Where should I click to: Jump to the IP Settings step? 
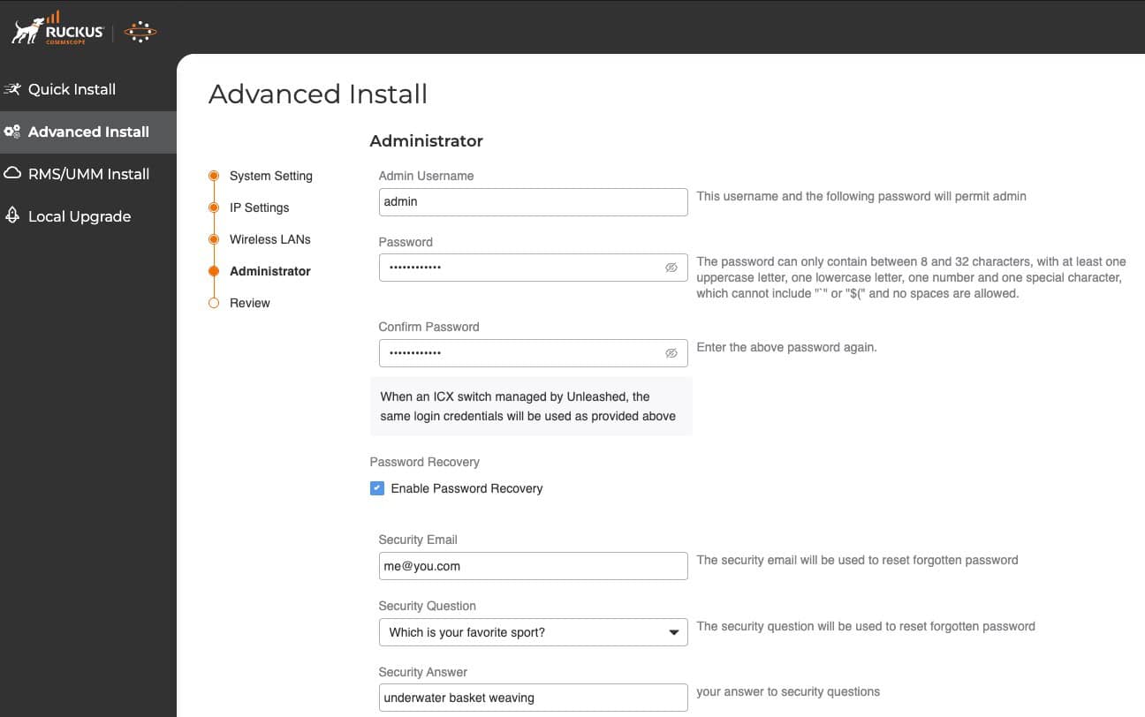click(x=260, y=208)
